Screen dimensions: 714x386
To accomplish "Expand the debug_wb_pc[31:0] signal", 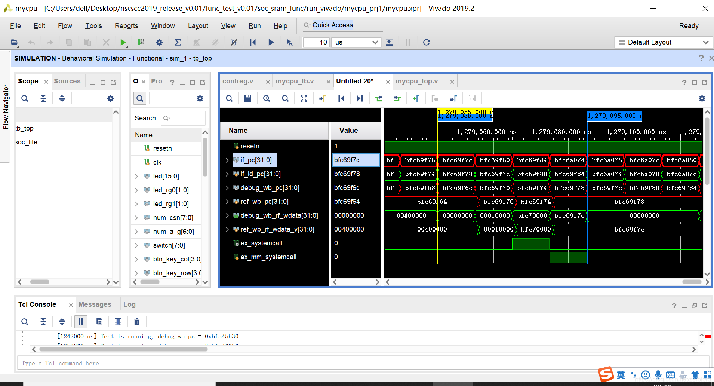I will (227, 188).
